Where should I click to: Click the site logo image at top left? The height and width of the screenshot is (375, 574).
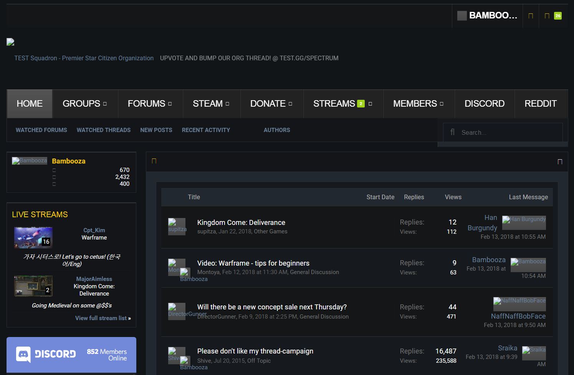click(x=10, y=42)
